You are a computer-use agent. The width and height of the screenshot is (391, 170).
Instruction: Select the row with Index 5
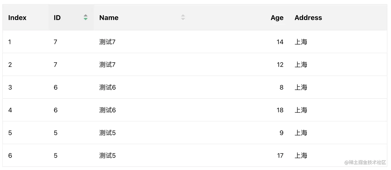(195, 133)
